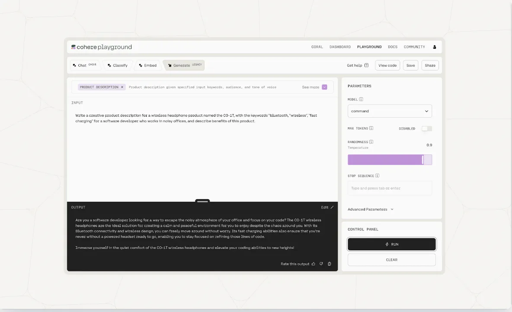
Task: Open the command model dropdown
Action: [x=390, y=111]
